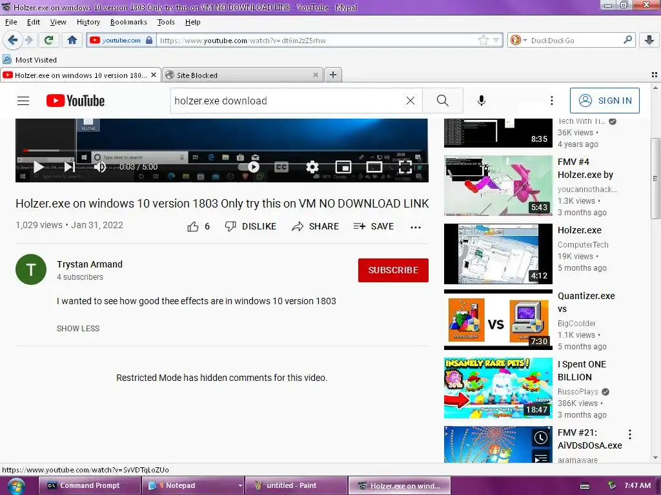Screen dimensions: 661x495
Task: Close the Holzer.exe YouTube tab
Action: [x=154, y=75]
